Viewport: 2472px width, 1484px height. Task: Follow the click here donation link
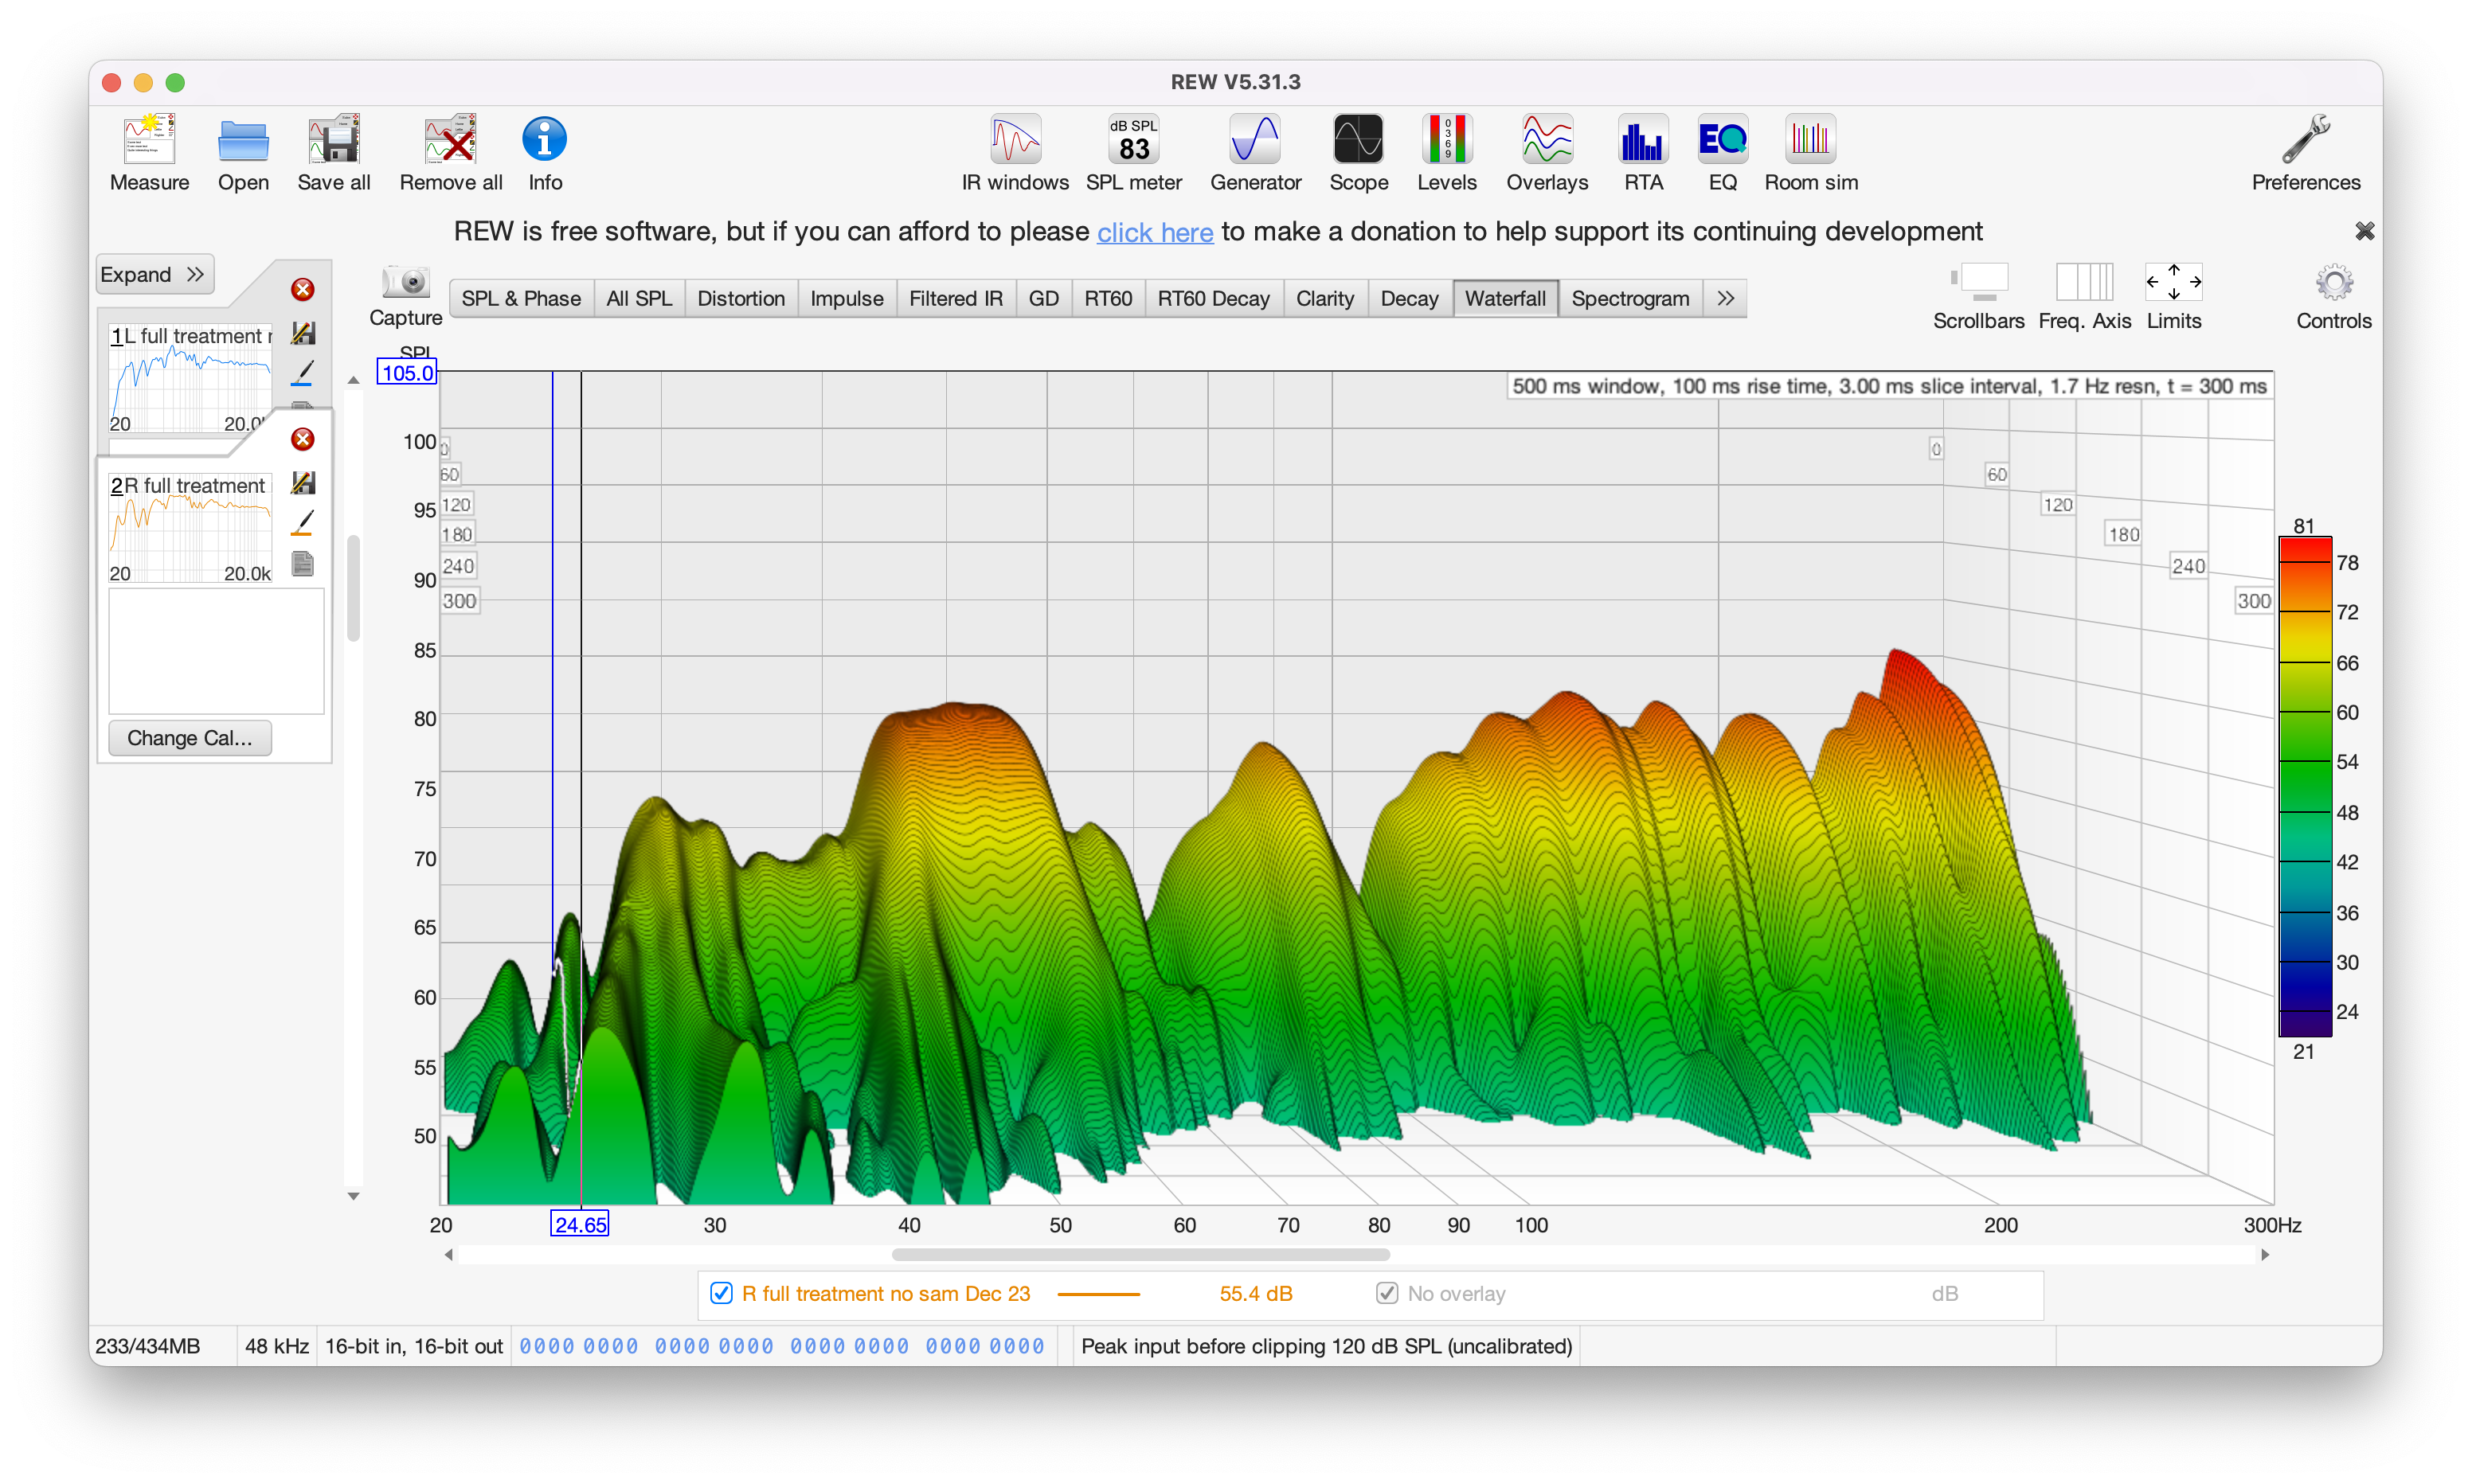(x=1155, y=232)
